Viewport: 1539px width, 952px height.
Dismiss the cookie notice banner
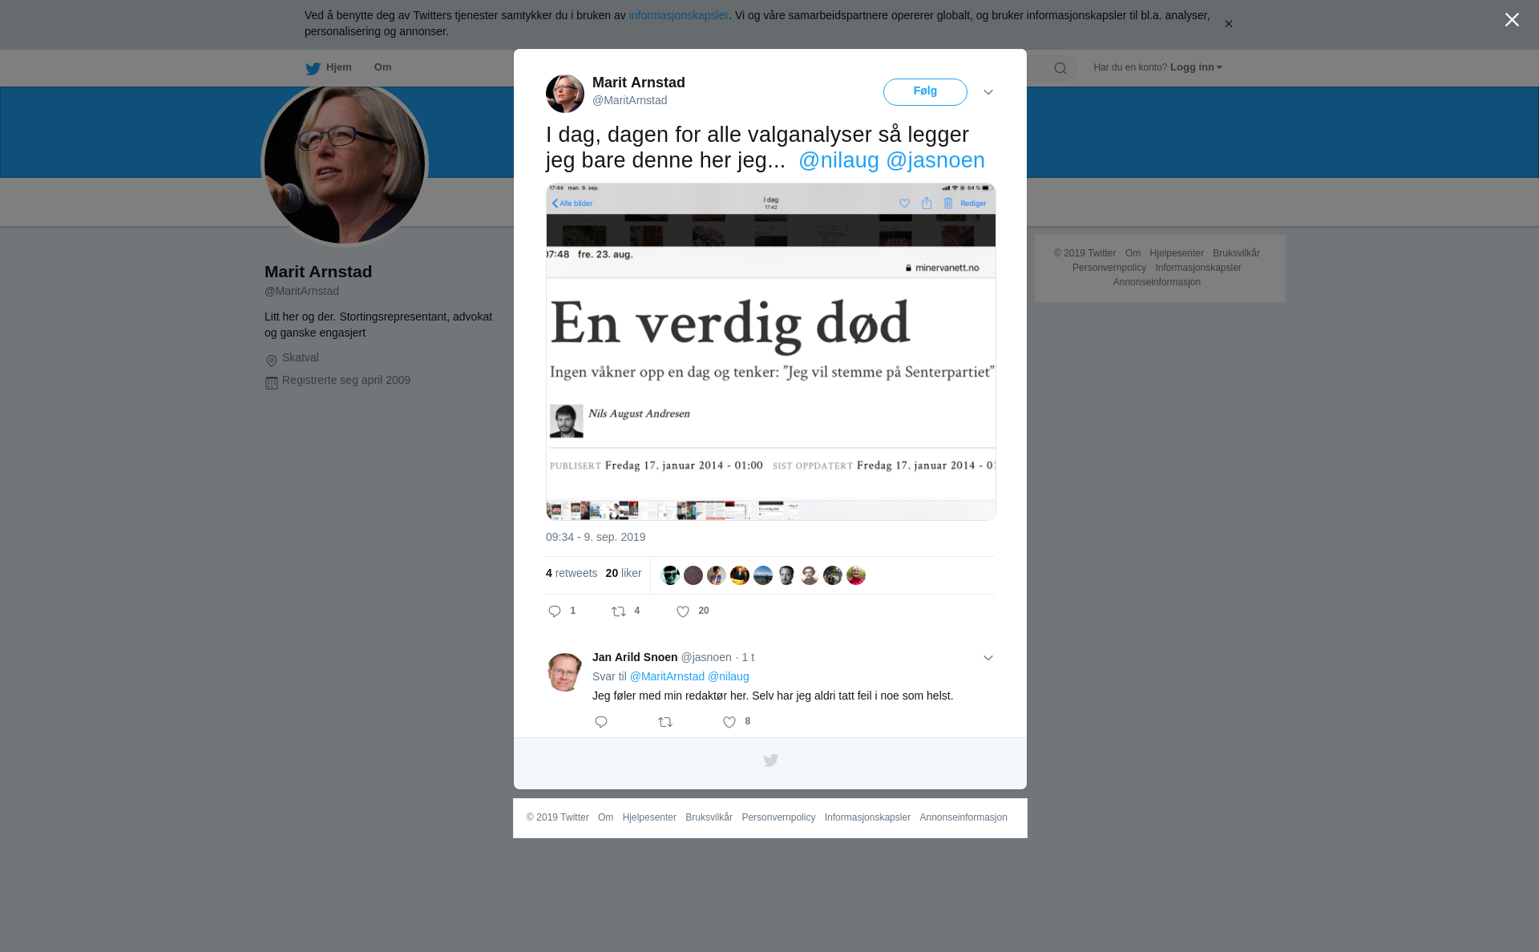(x=1228, y=24)
